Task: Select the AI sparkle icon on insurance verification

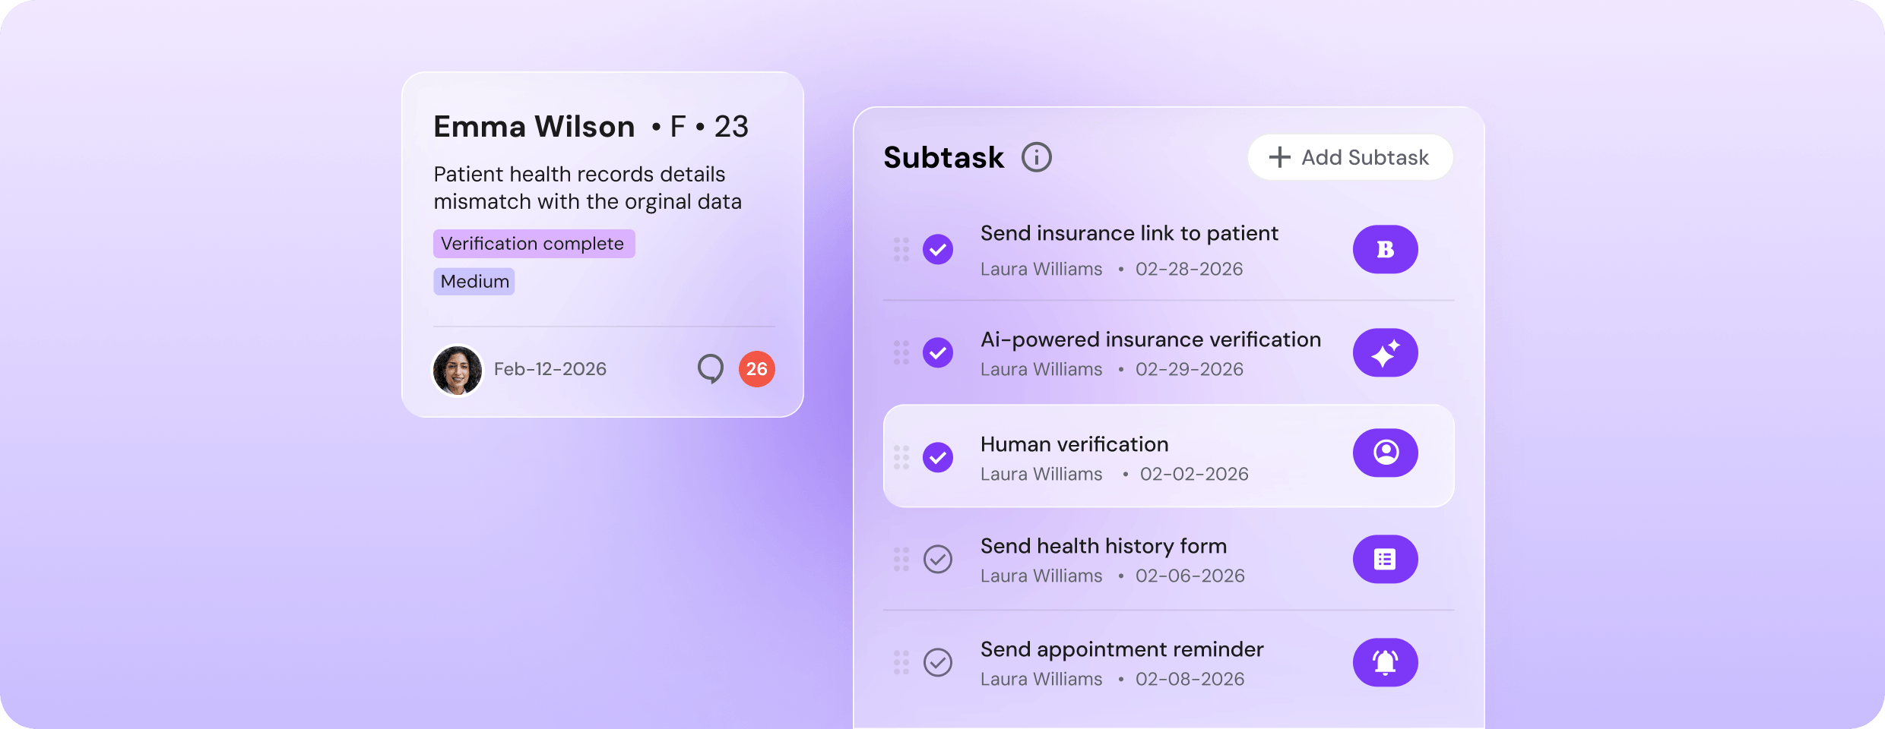Action: click(x=1385, y=352)
